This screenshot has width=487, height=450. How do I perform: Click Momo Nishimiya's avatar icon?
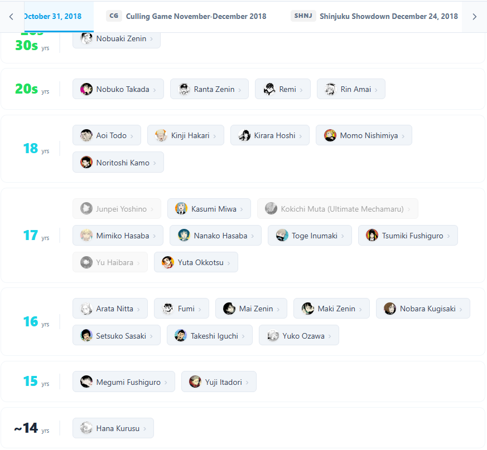(330, 135)
